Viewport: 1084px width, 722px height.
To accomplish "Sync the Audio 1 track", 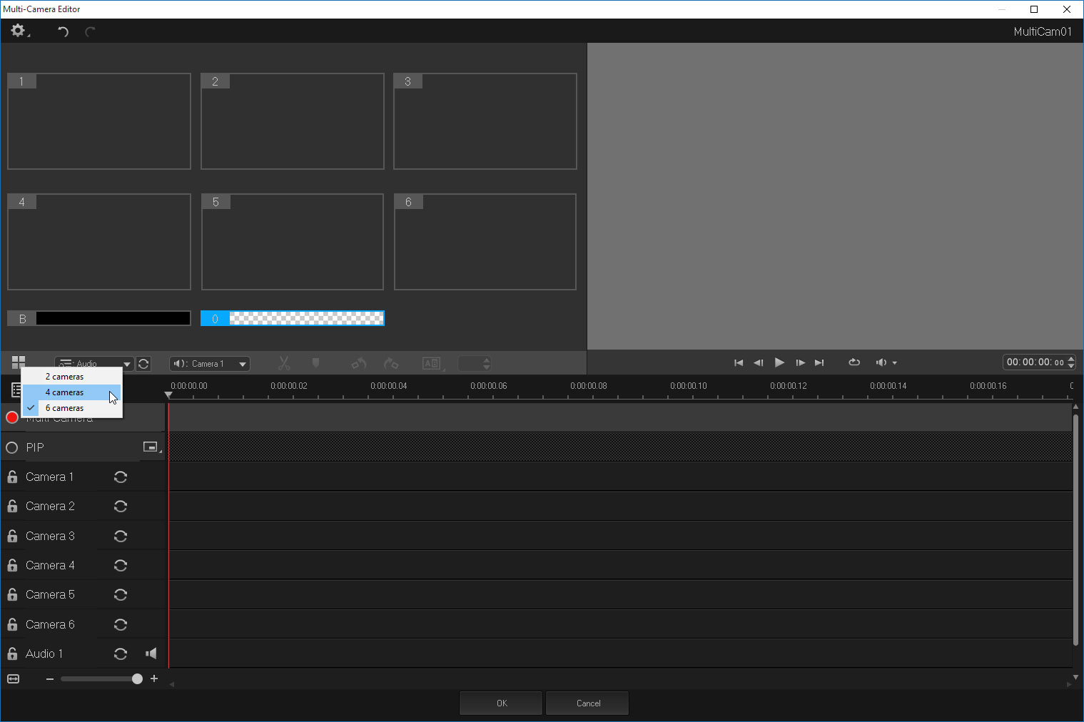I will [x=121, y=654].
